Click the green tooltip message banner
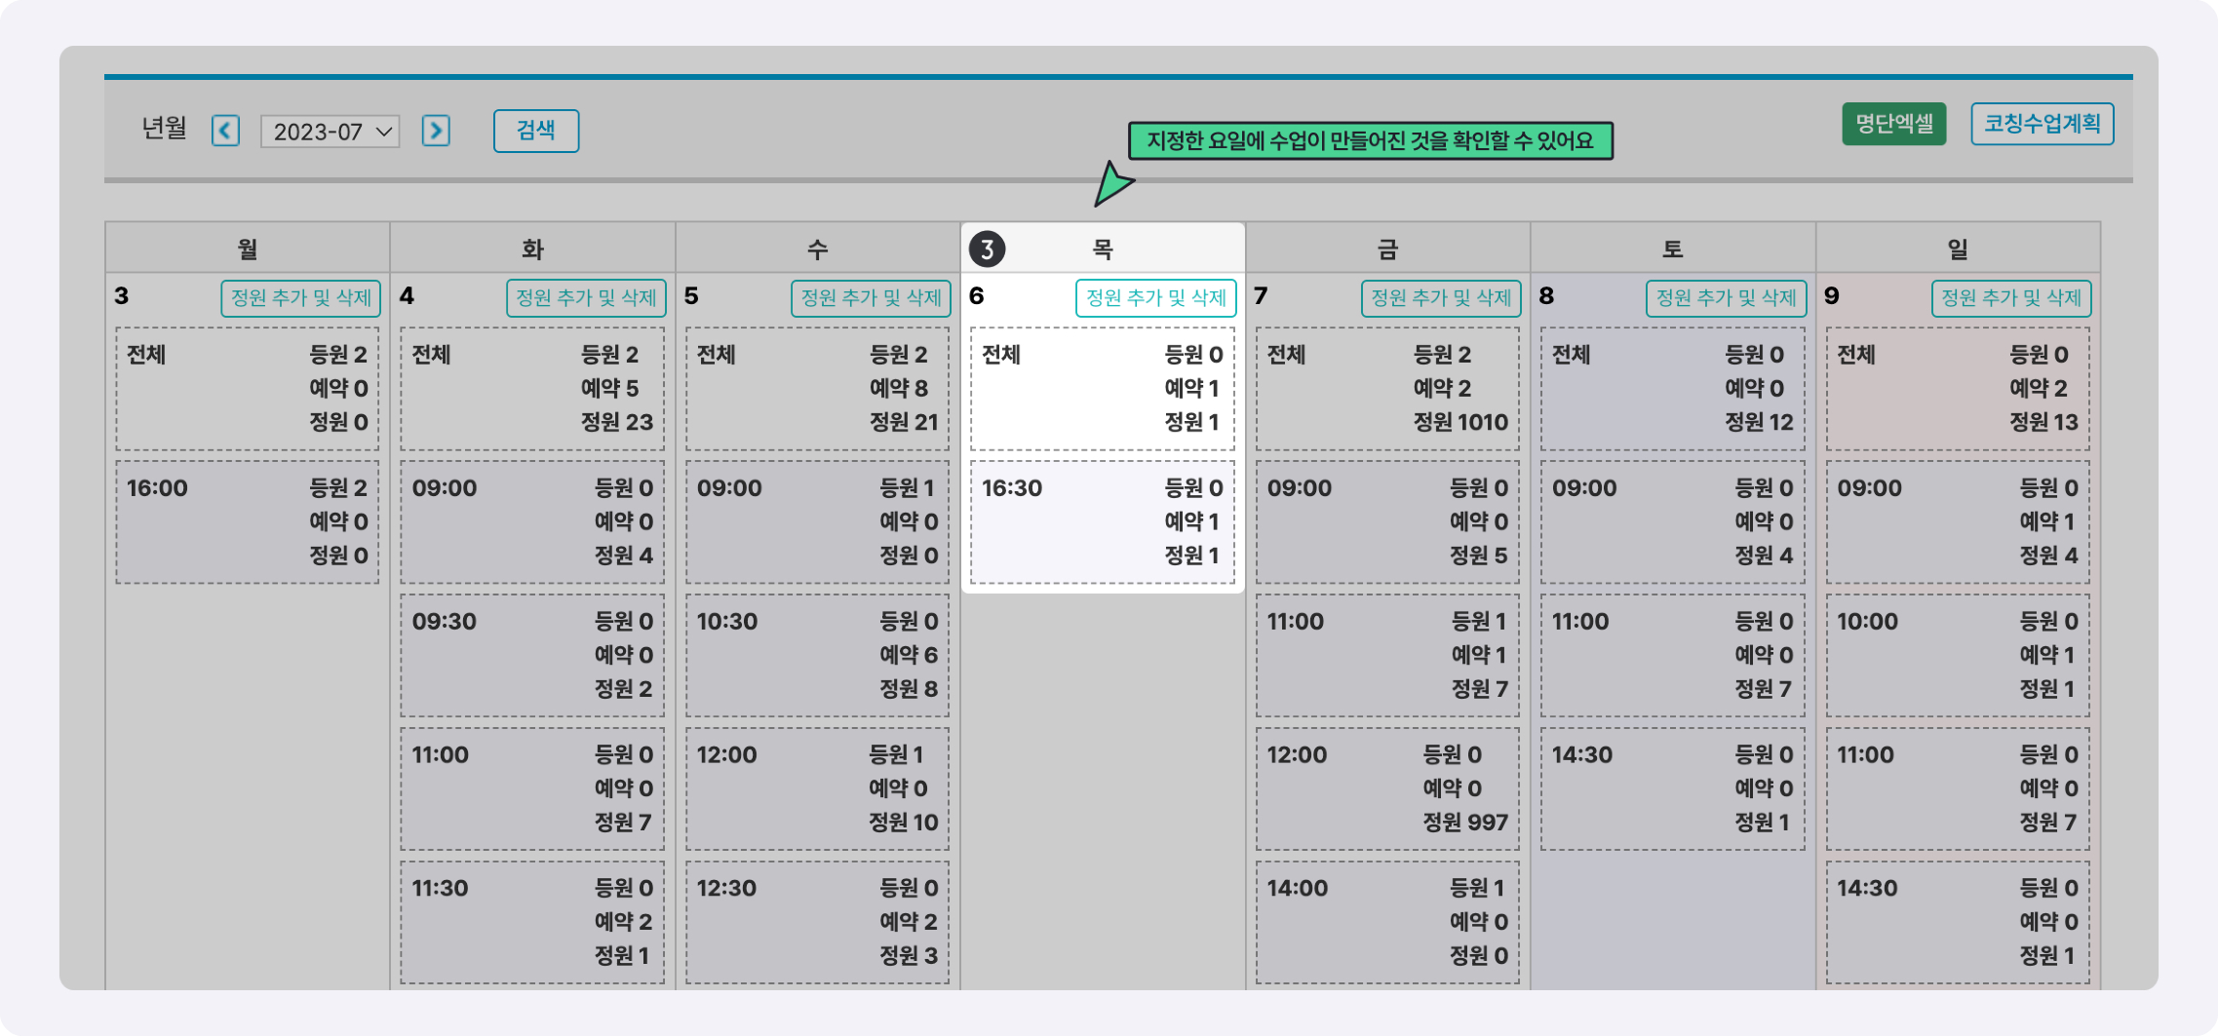 pyautogui.click(x=1370, y=141)
